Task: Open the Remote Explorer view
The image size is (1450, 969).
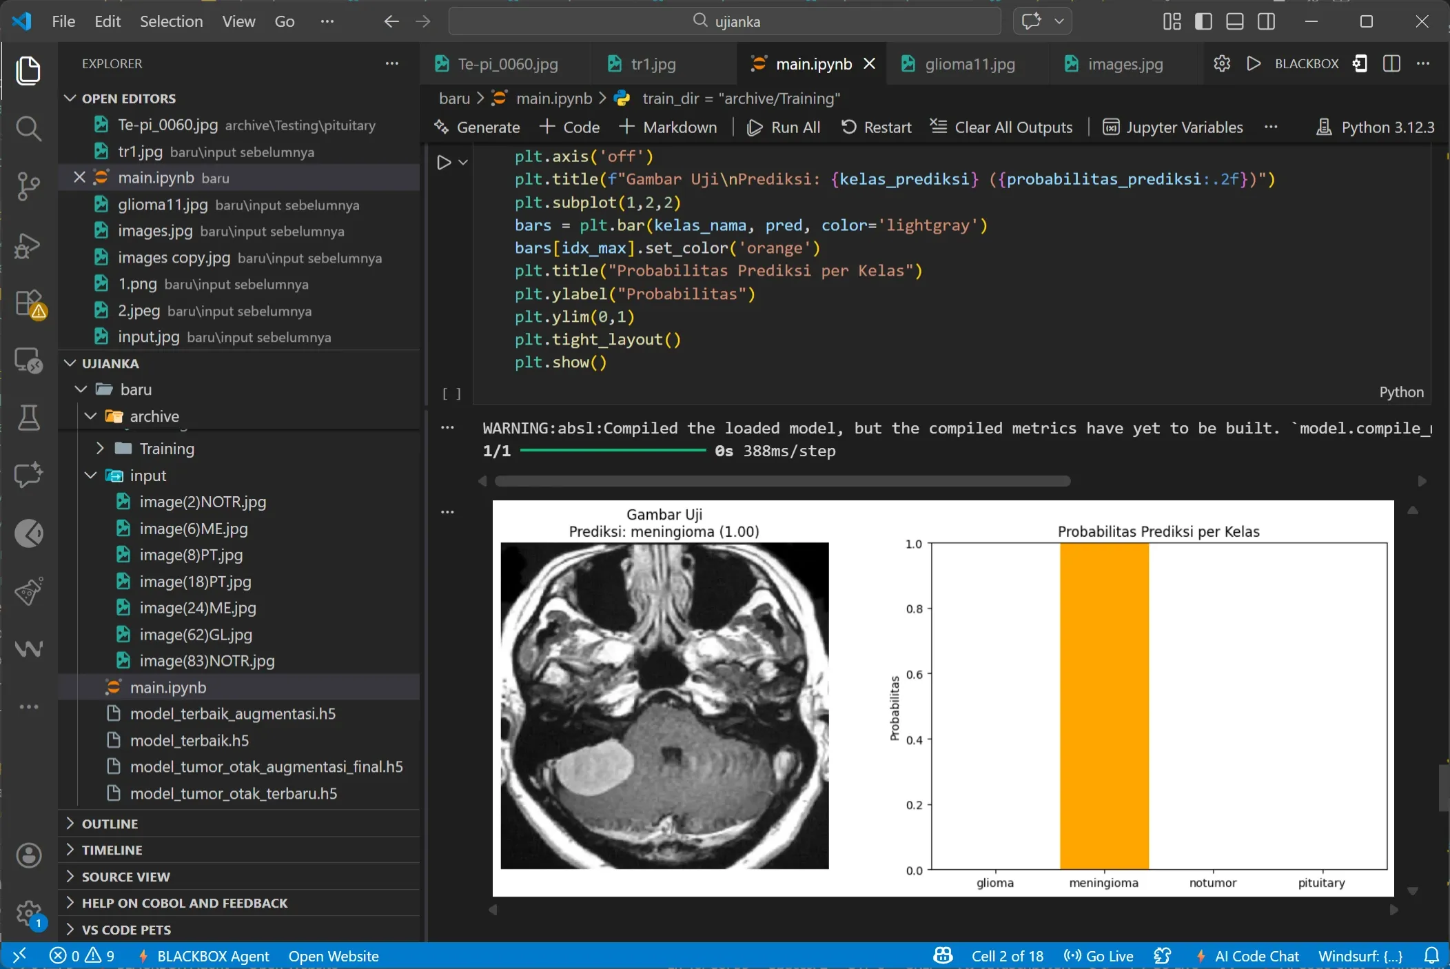Action: click(28, 360)
